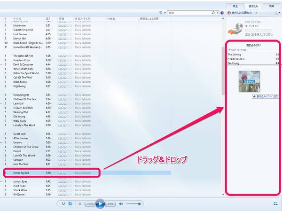This screenshot has width=282, height=211.
Task: Open the 同期 tab
Action: click(271, 6)
